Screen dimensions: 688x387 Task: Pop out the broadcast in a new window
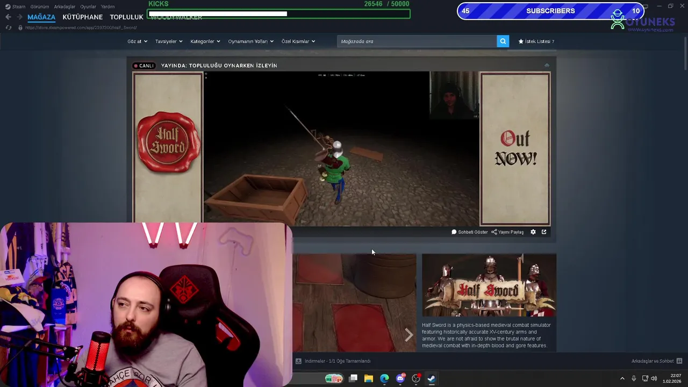(x=544, y=232)
